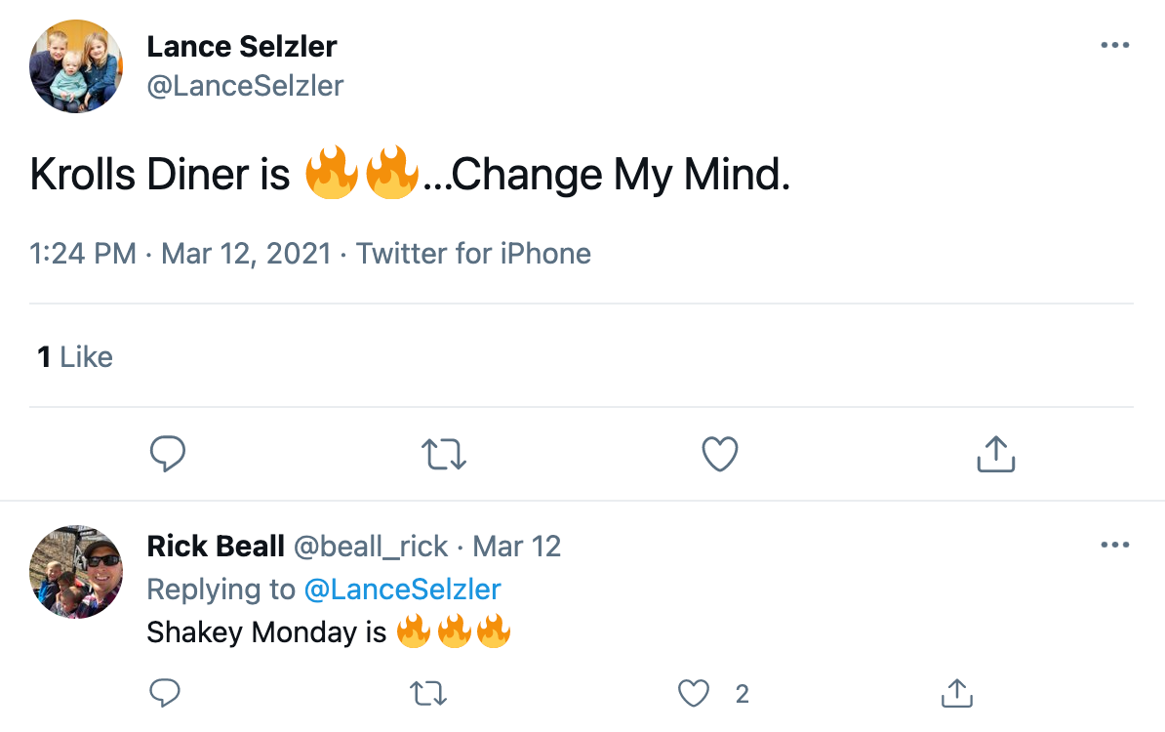View who liked via 1 Like
The width and height of the screenshot is (1165, 732).
pos(75,357)
